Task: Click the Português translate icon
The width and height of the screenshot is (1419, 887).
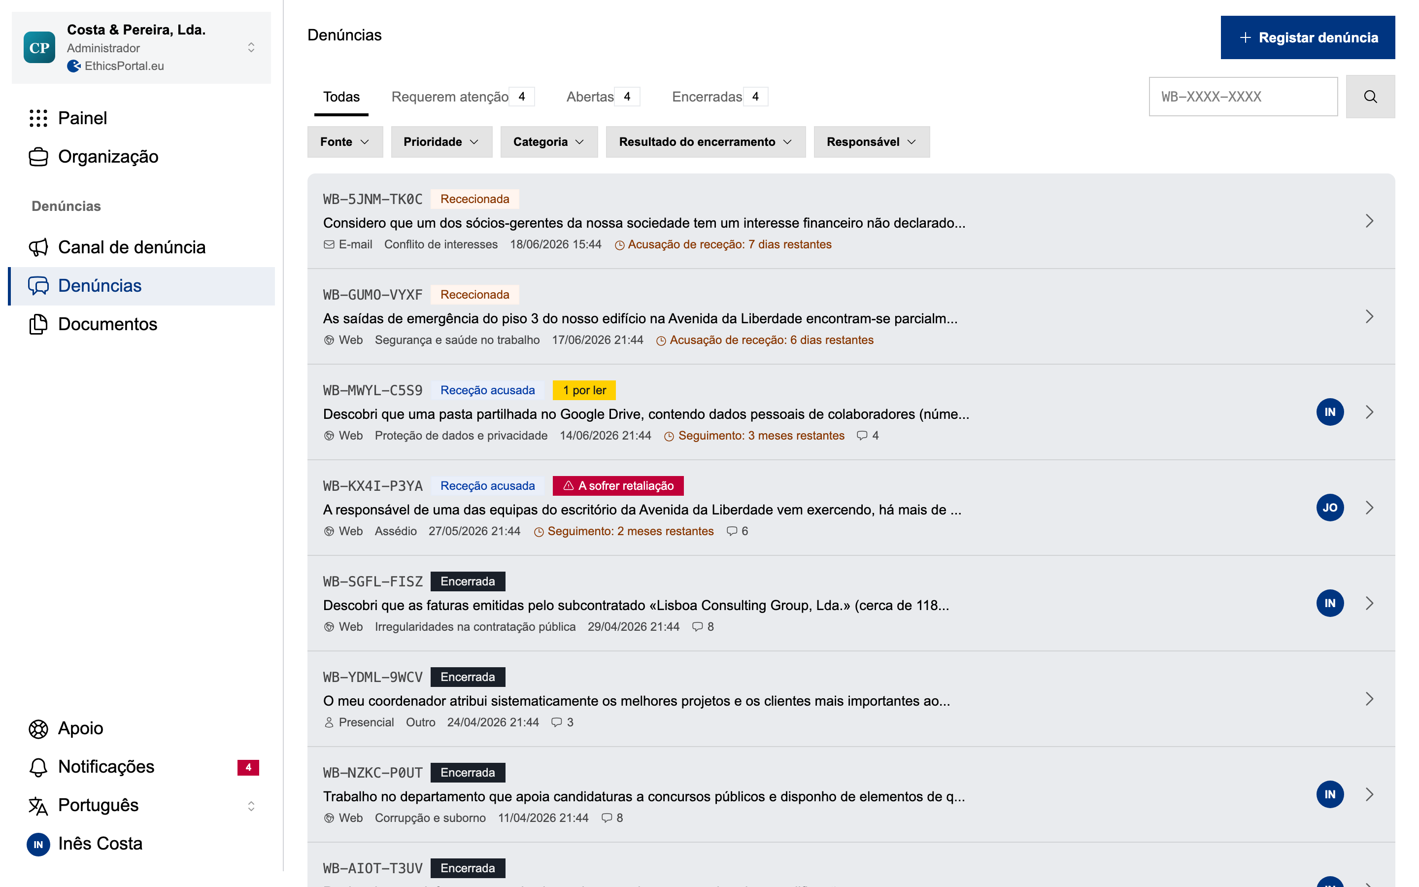Action: 38,806
